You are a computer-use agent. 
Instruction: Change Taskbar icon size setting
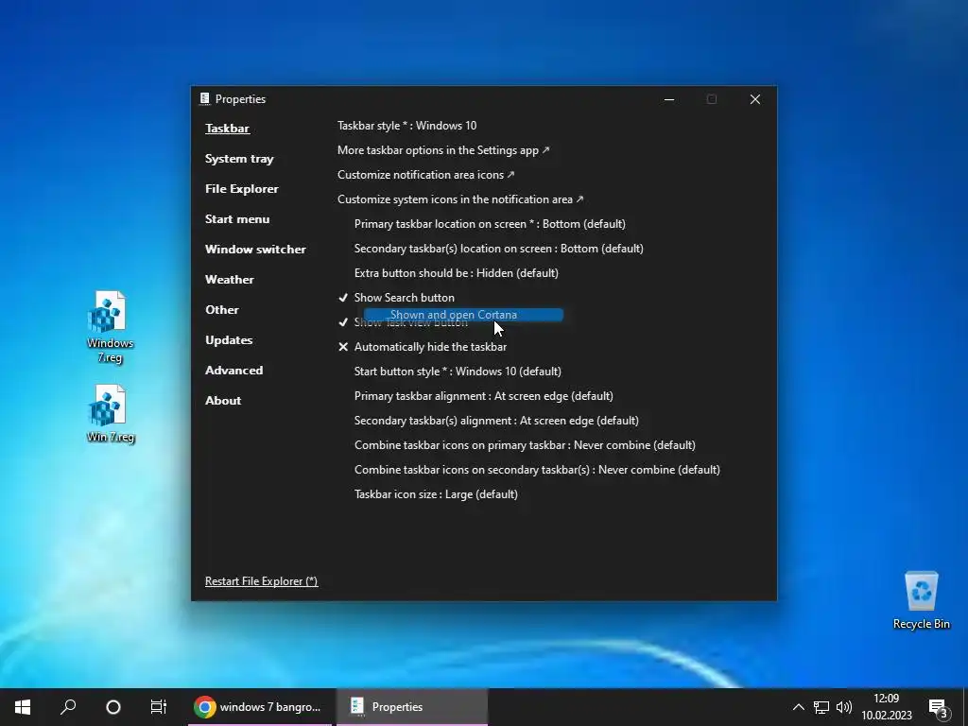[436, 494]
